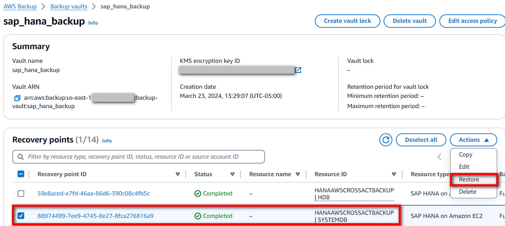Open recovery point 88974499-7ee9-4745-8e27-8fca276816a9
Screen dimensions: 505x226
[95, 216]
